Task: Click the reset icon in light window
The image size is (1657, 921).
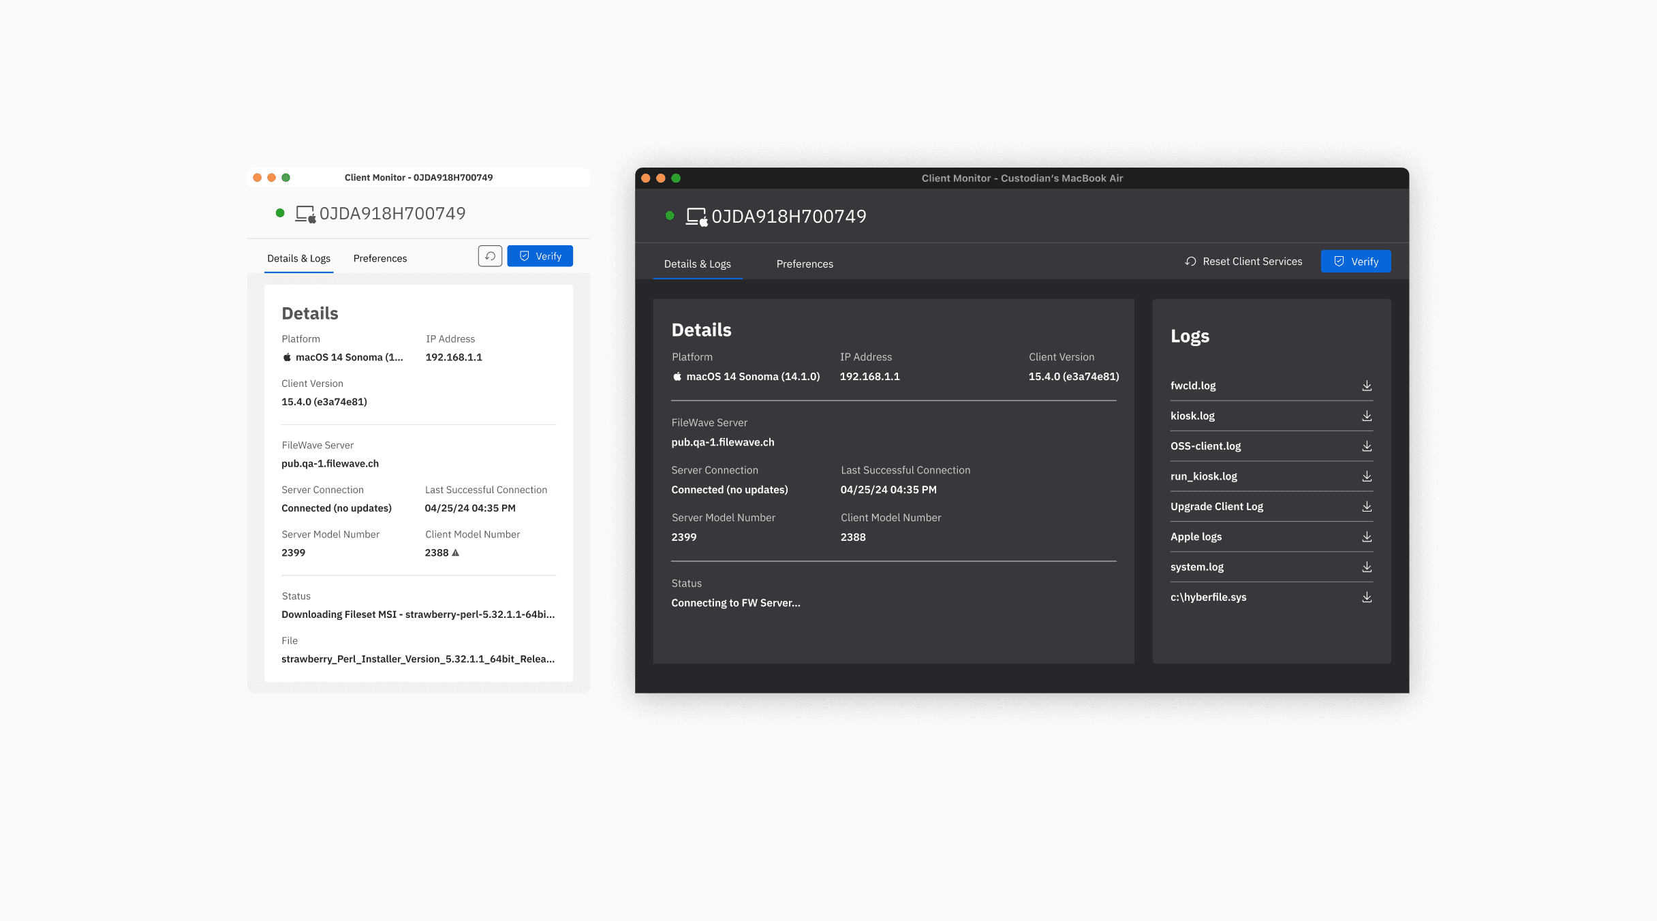Action: click(490, 256)
